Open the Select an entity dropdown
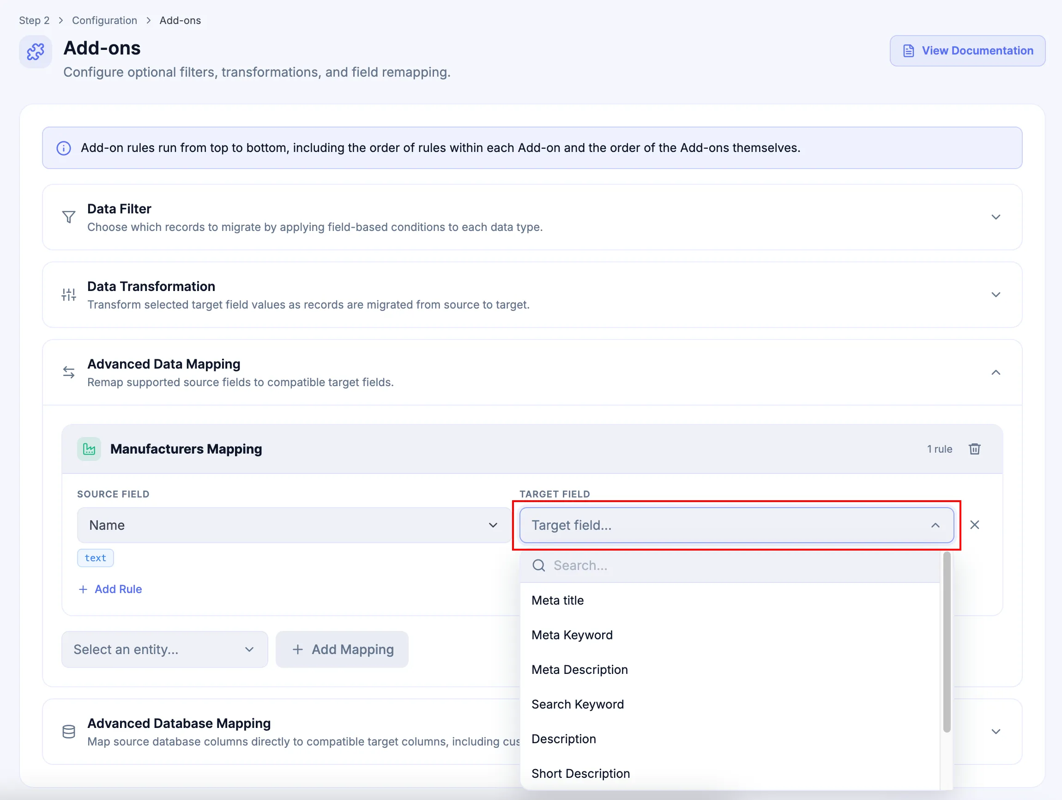Screen dimensions: 1062x800 [x=165, y=649]
